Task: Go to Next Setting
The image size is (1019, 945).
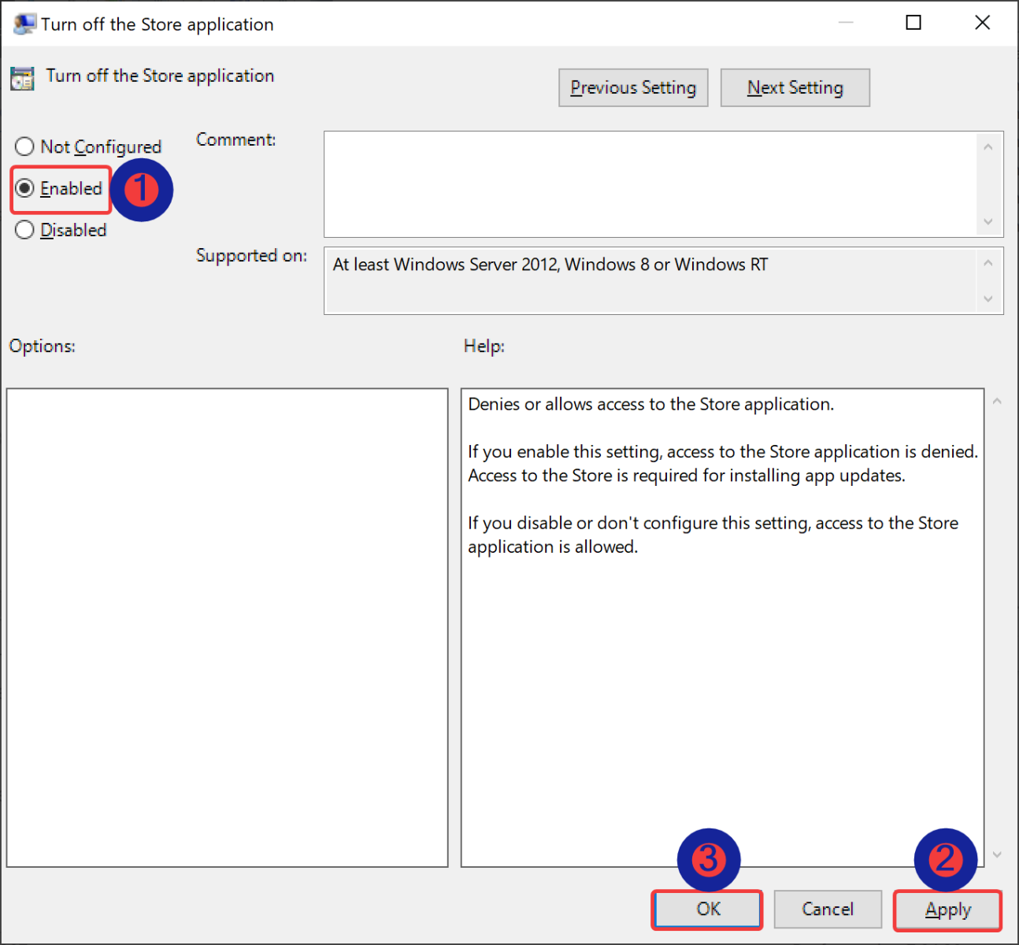Action: coord(795,87)
